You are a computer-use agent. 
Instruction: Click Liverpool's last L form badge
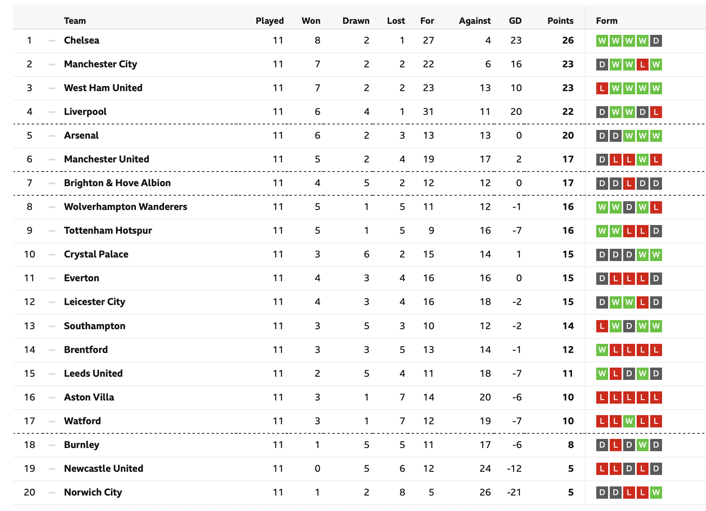(x=656, y=112)
